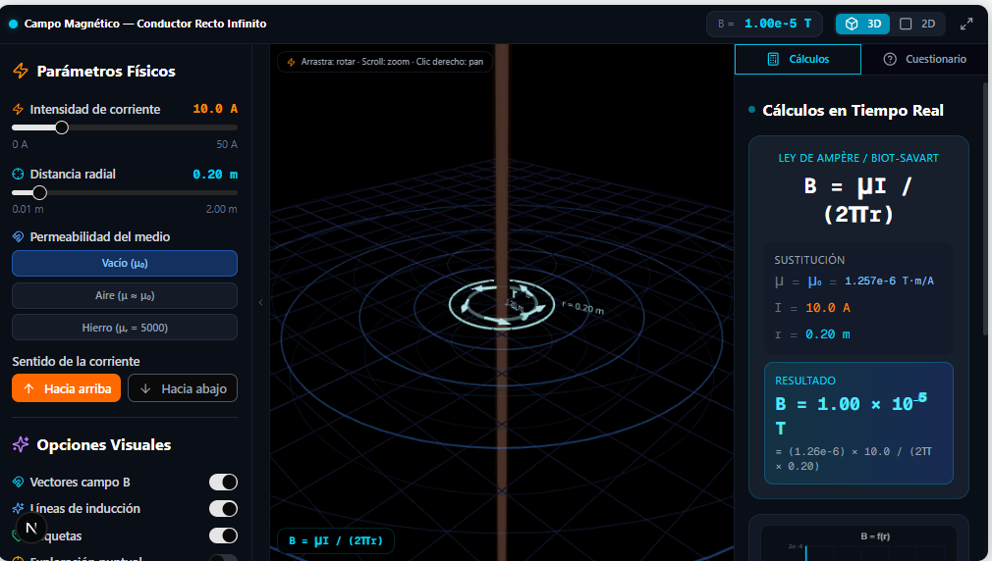Toggle the Vectores campo B switch
Viewport: 992px width, 561px height.
(x=223, y=482)
